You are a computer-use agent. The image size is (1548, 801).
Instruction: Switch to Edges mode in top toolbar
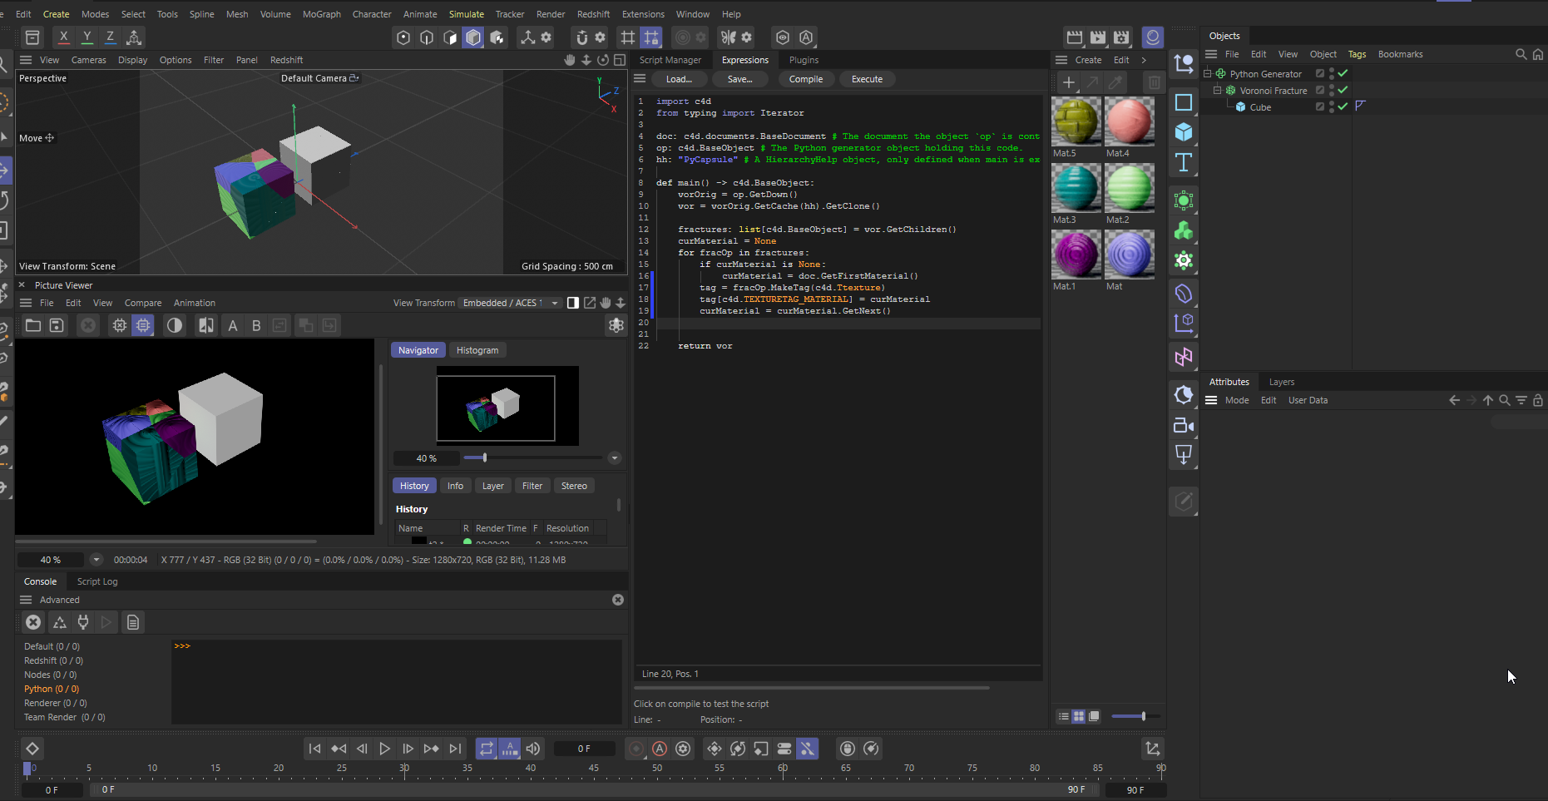pos(427,37)
